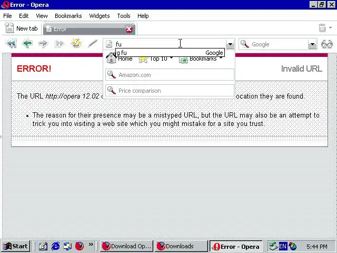Open the Tools menu
The height and width of the screenshot is (253, 337).
124,16
